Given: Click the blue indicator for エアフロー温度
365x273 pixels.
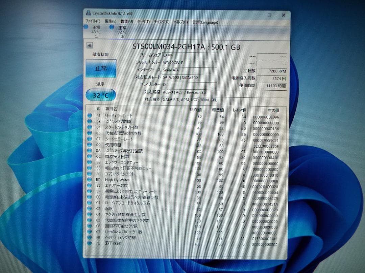Looking at the screenshot, I should tap(89, 186).
